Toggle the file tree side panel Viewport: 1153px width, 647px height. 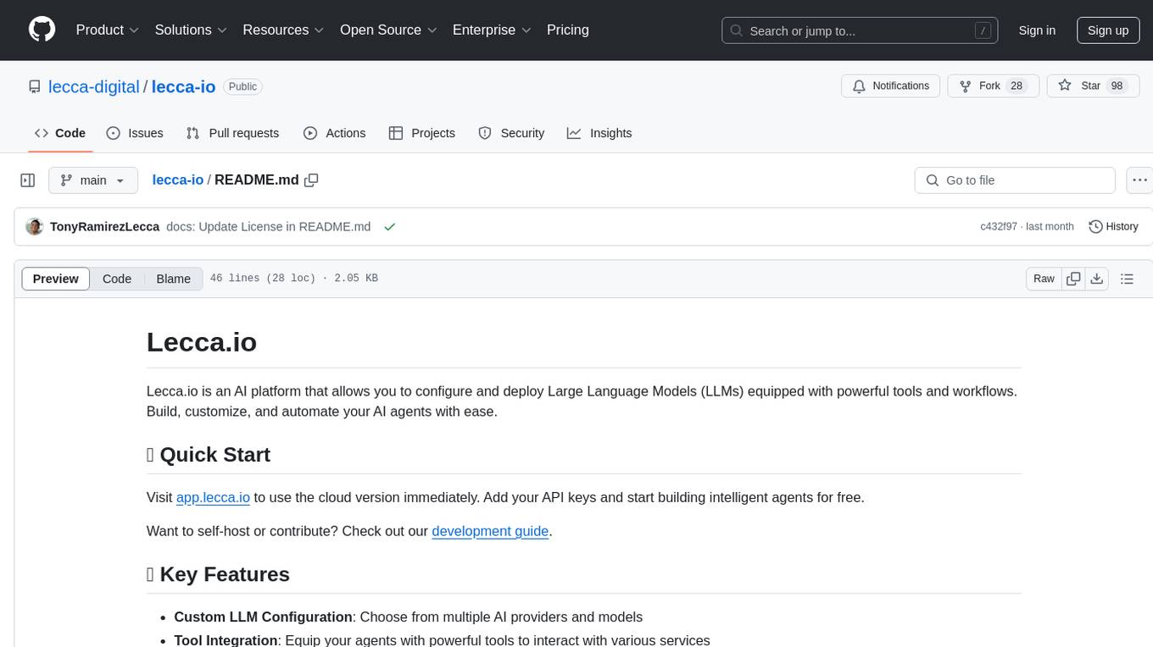(28, 180)
